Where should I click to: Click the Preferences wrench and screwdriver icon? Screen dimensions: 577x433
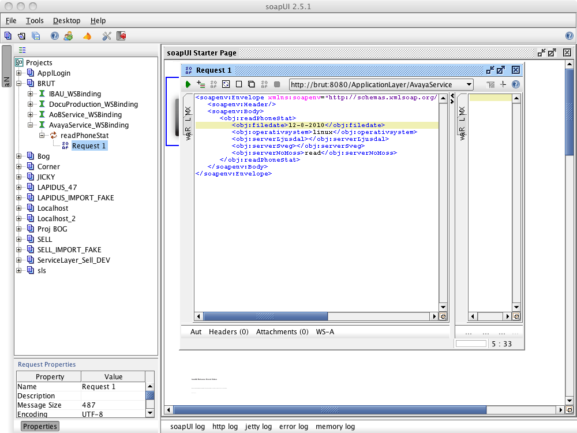click(106, 36)
